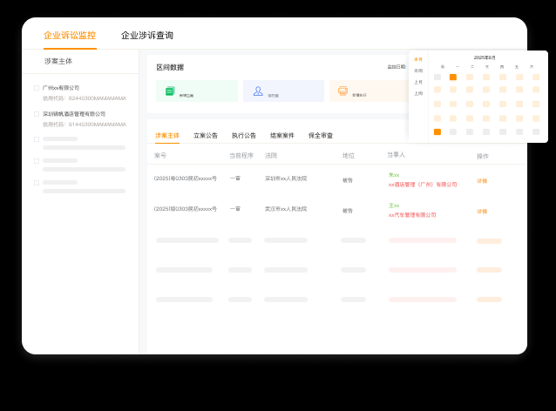The image size is (556, 411).
Task: Switch to 企业涉诉查询 tab
Action: click(x=146, y=36)
